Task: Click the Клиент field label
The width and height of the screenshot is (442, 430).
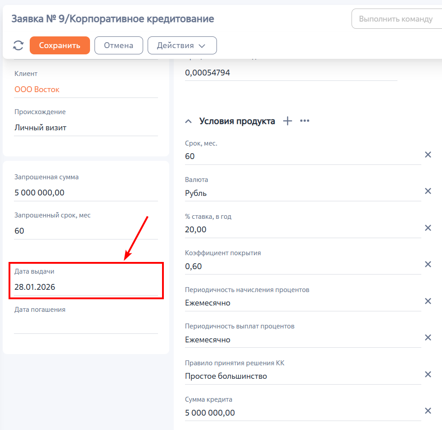Action: click(x=26, y=74)
